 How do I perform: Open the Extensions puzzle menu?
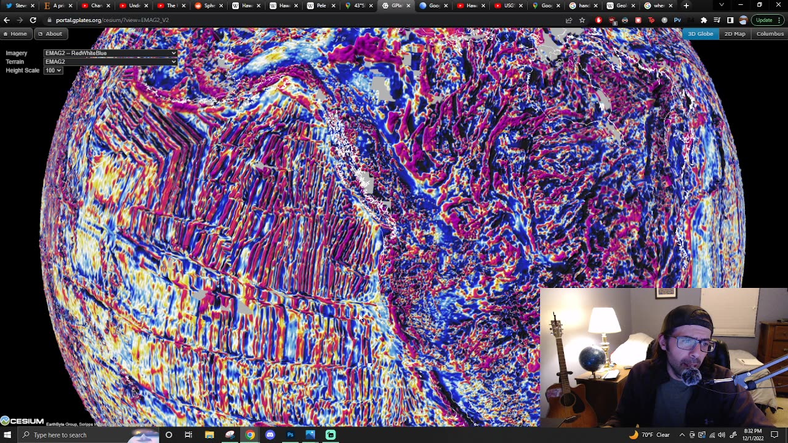pos(704,20)
